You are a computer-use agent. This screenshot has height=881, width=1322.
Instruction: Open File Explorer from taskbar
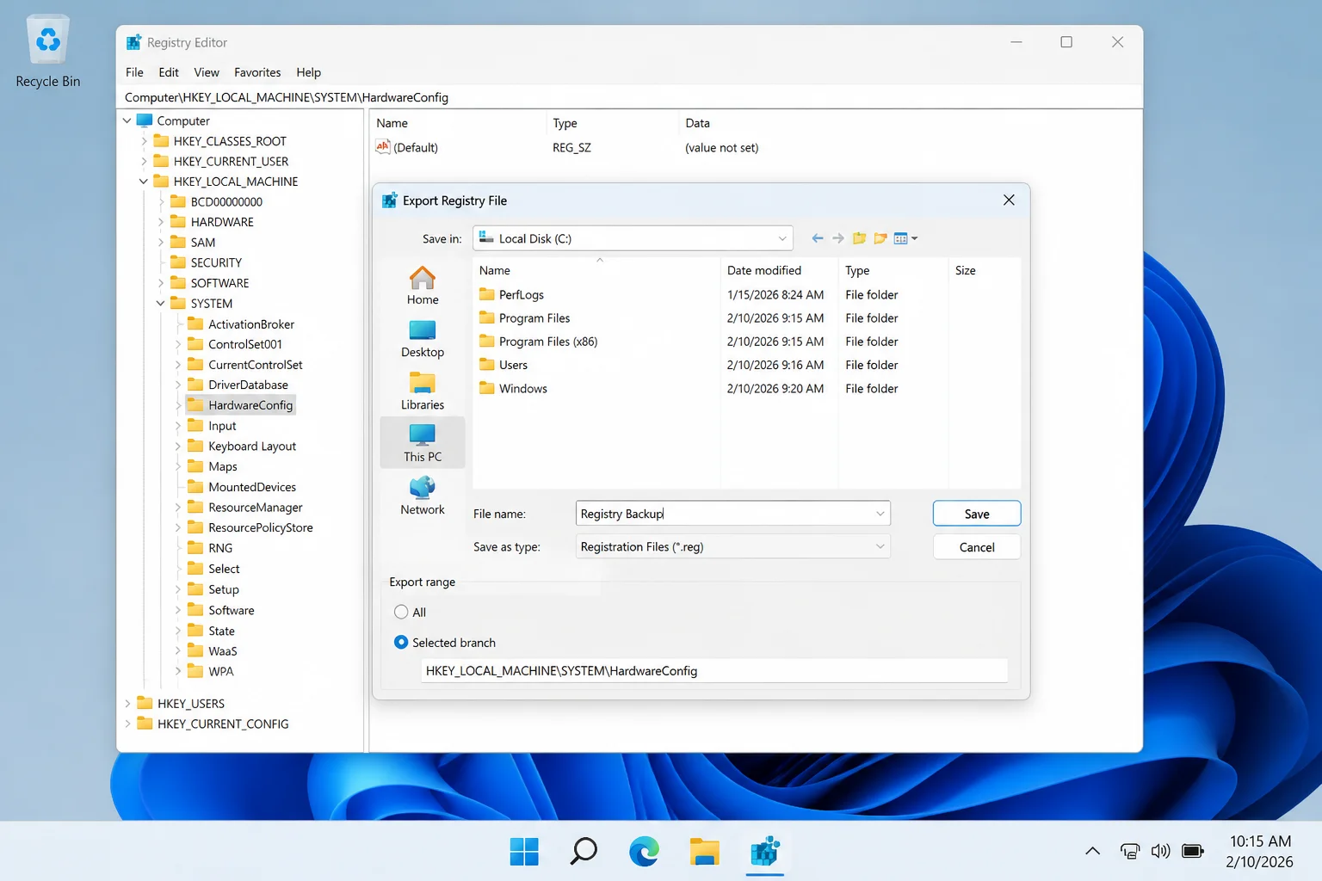[x=704, y=852]
